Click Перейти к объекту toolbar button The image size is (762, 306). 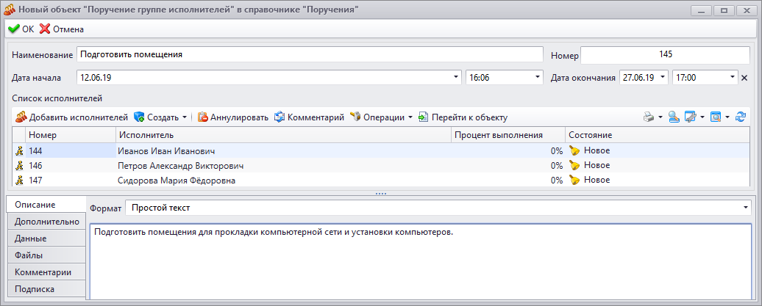[463, 117]
